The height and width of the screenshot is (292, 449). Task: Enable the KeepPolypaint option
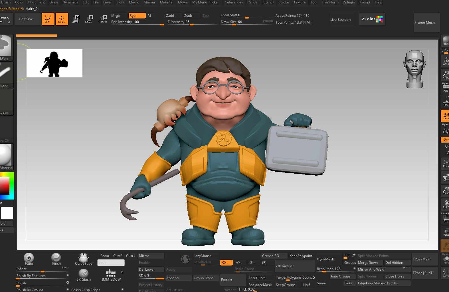pos(301,256)
